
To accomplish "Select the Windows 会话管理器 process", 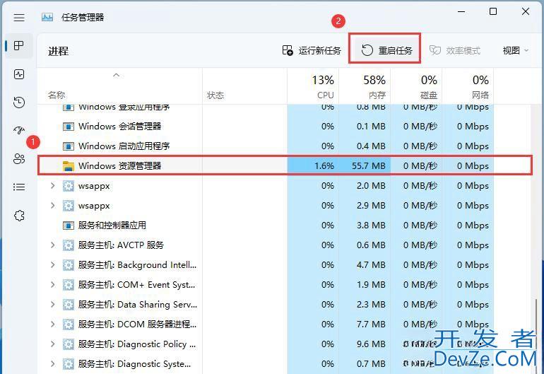I will (119, 126).
